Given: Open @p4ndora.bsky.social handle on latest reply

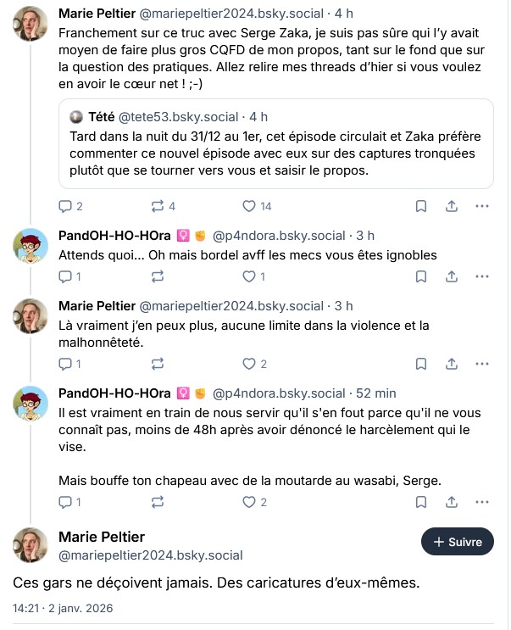Looking at the screenshot, I should [279, 393].
